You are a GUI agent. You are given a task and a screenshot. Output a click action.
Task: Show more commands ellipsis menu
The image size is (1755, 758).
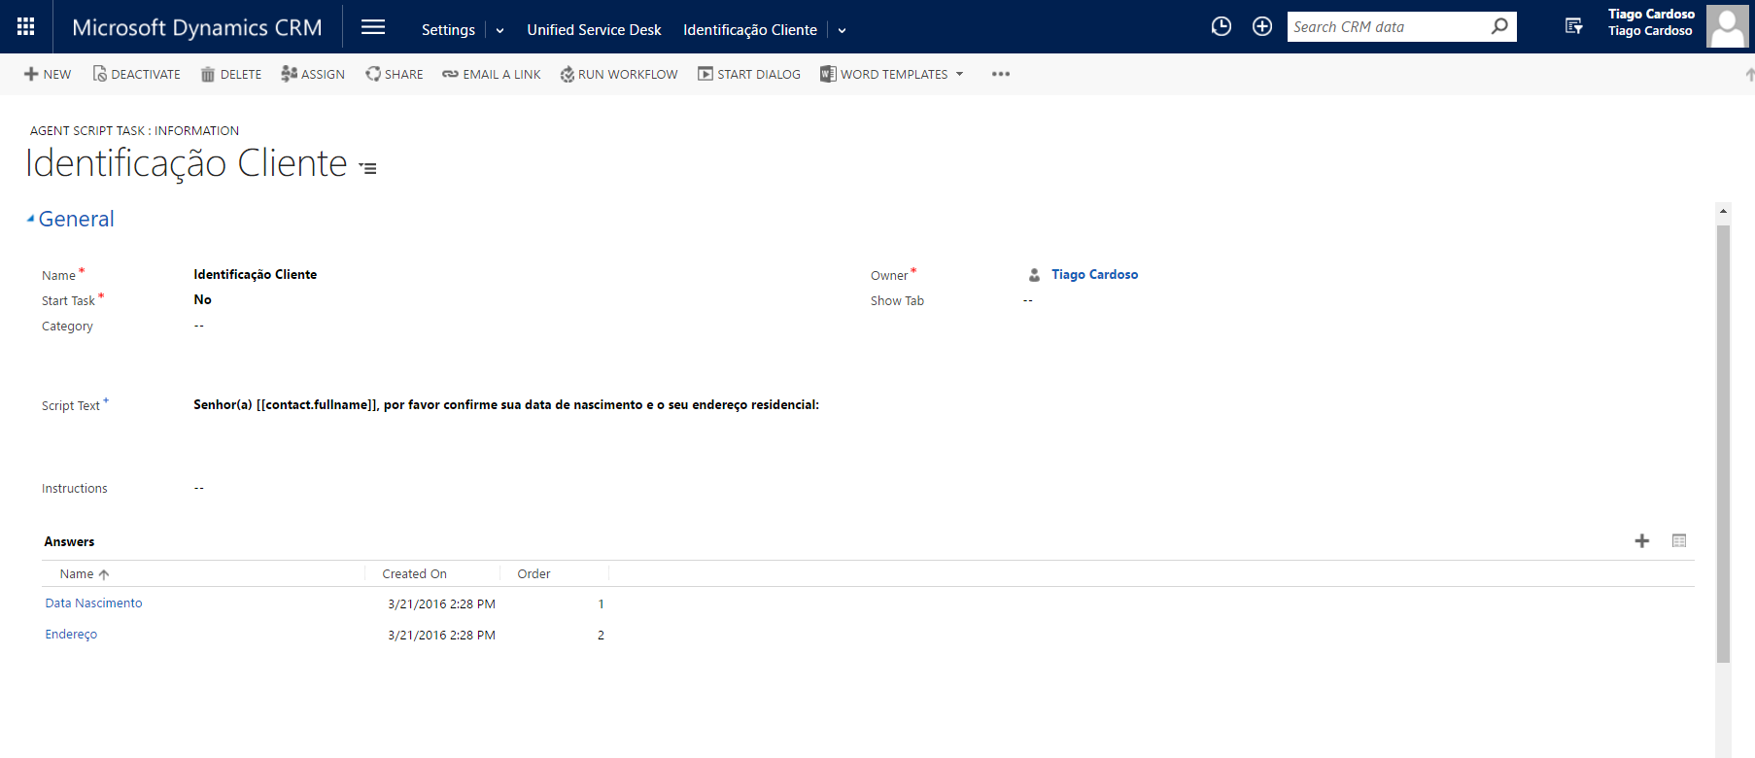1001,75
